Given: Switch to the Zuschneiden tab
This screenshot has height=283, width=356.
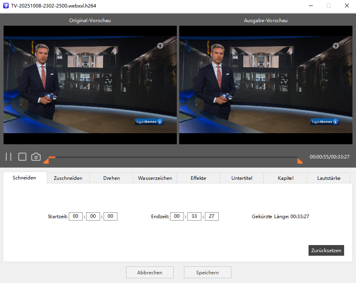Looking at the screenshot, I should [x=68, y=178].
